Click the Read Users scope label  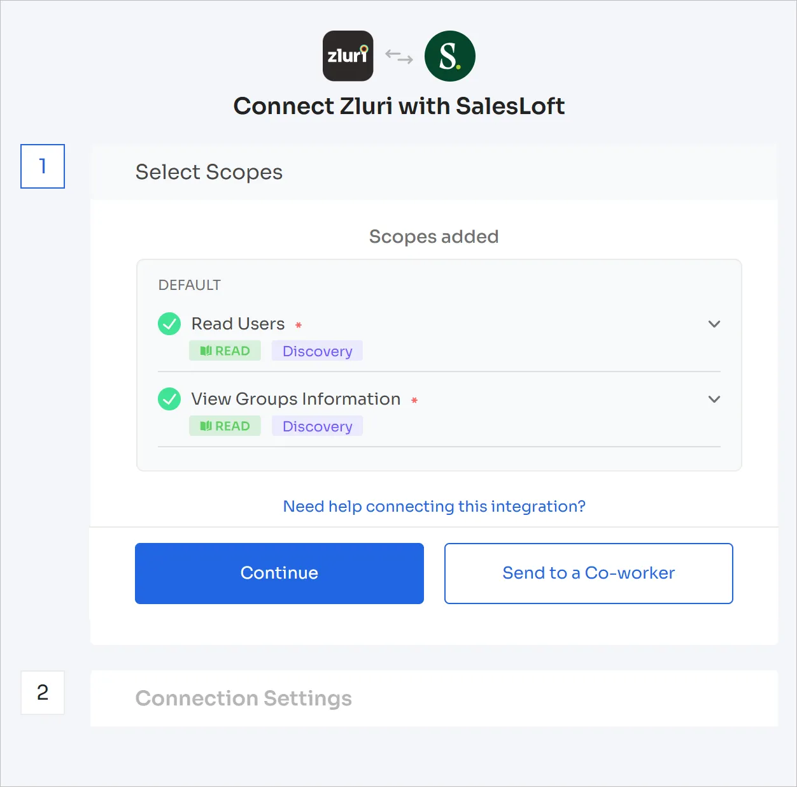pos(238,324)
